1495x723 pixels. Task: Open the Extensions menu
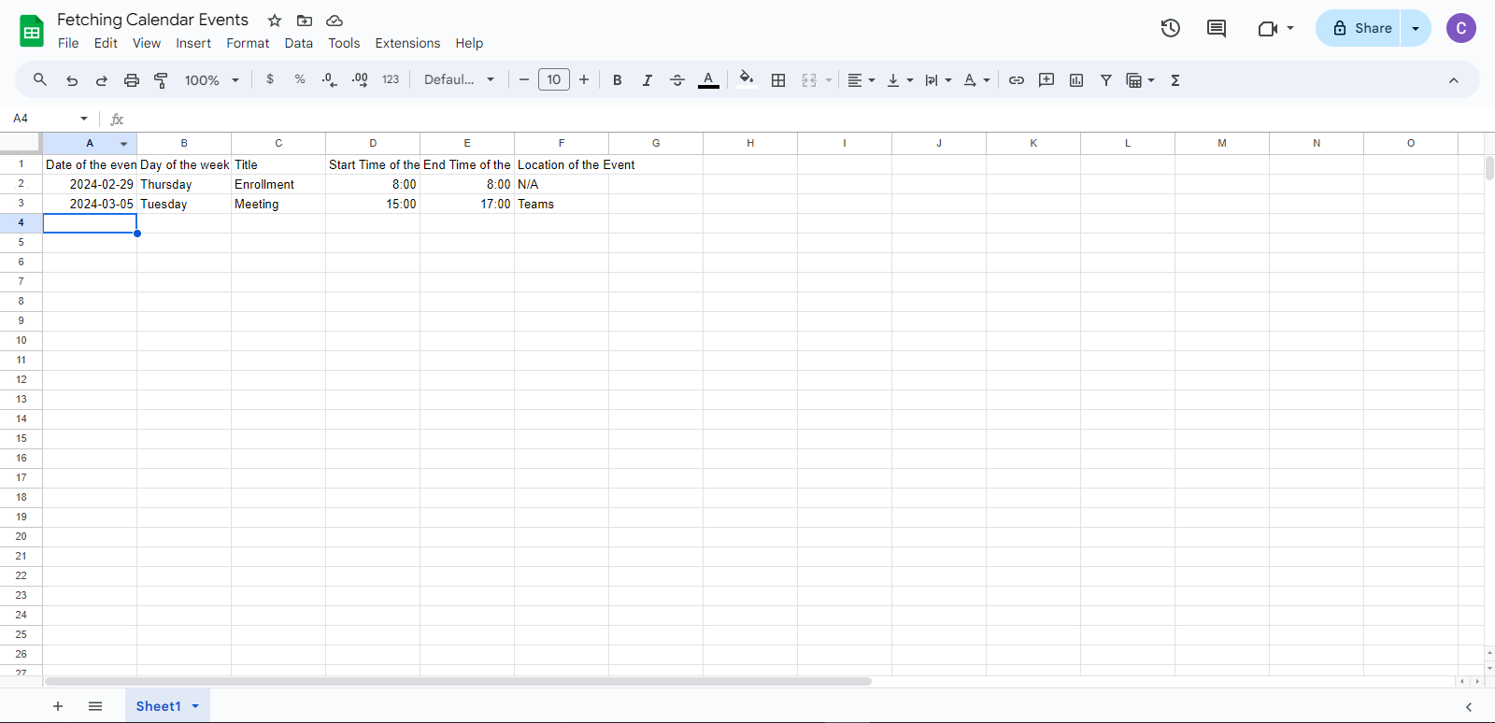[407, 43]
